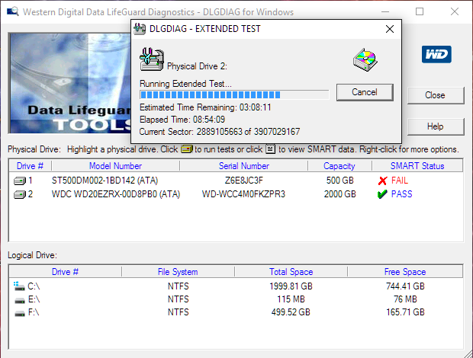Screen dimensions: 473x358
Task: Click the main window Close button
Action: (435, 95)
